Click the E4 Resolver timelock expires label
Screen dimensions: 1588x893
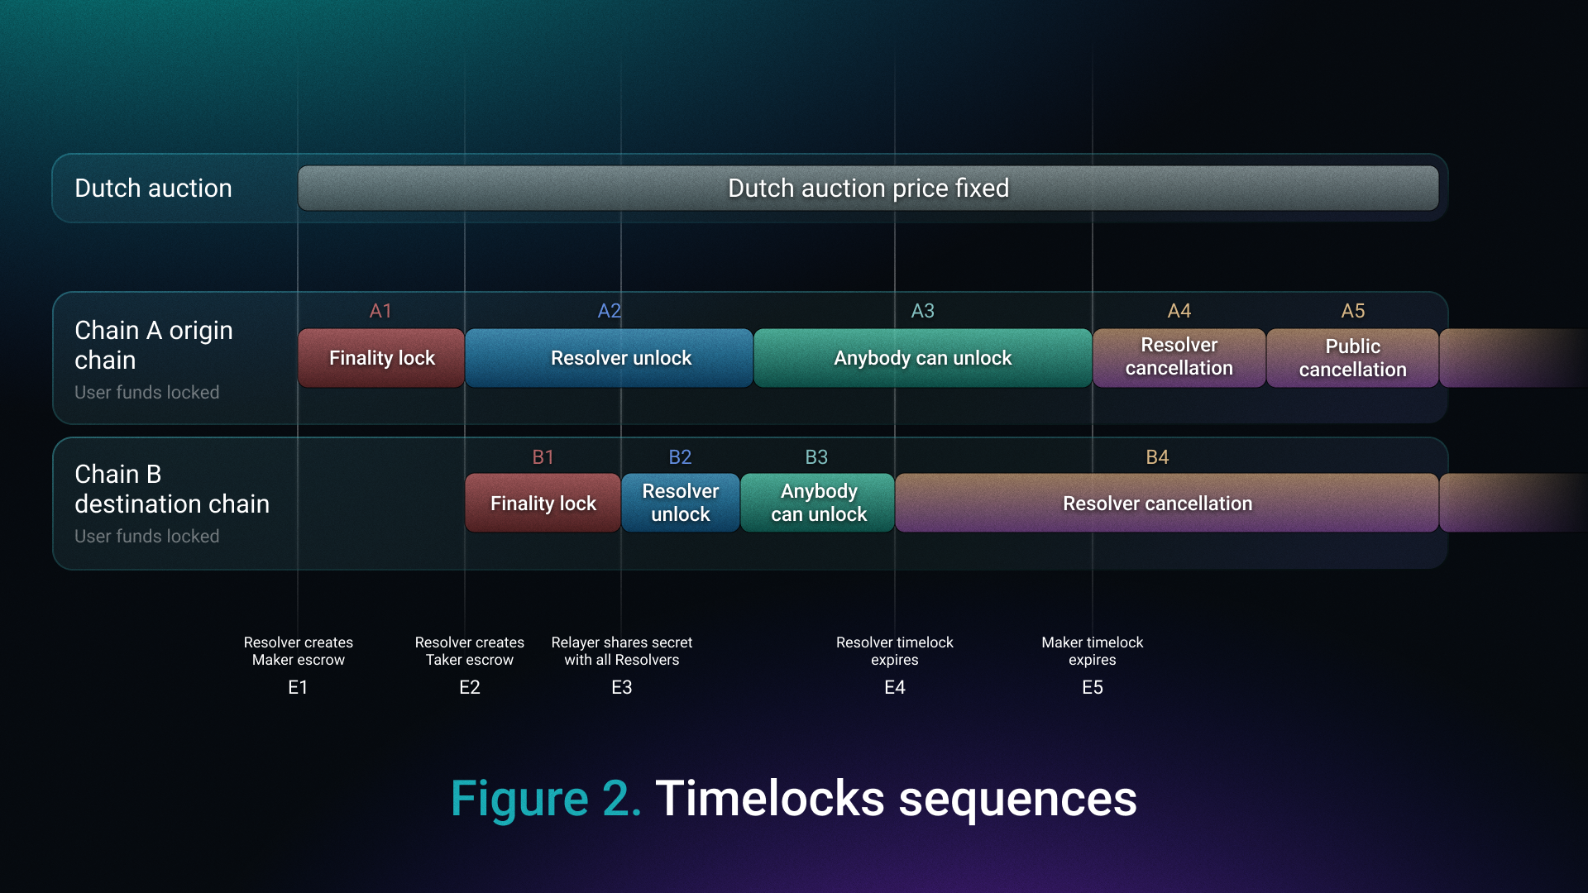(895, 651)
